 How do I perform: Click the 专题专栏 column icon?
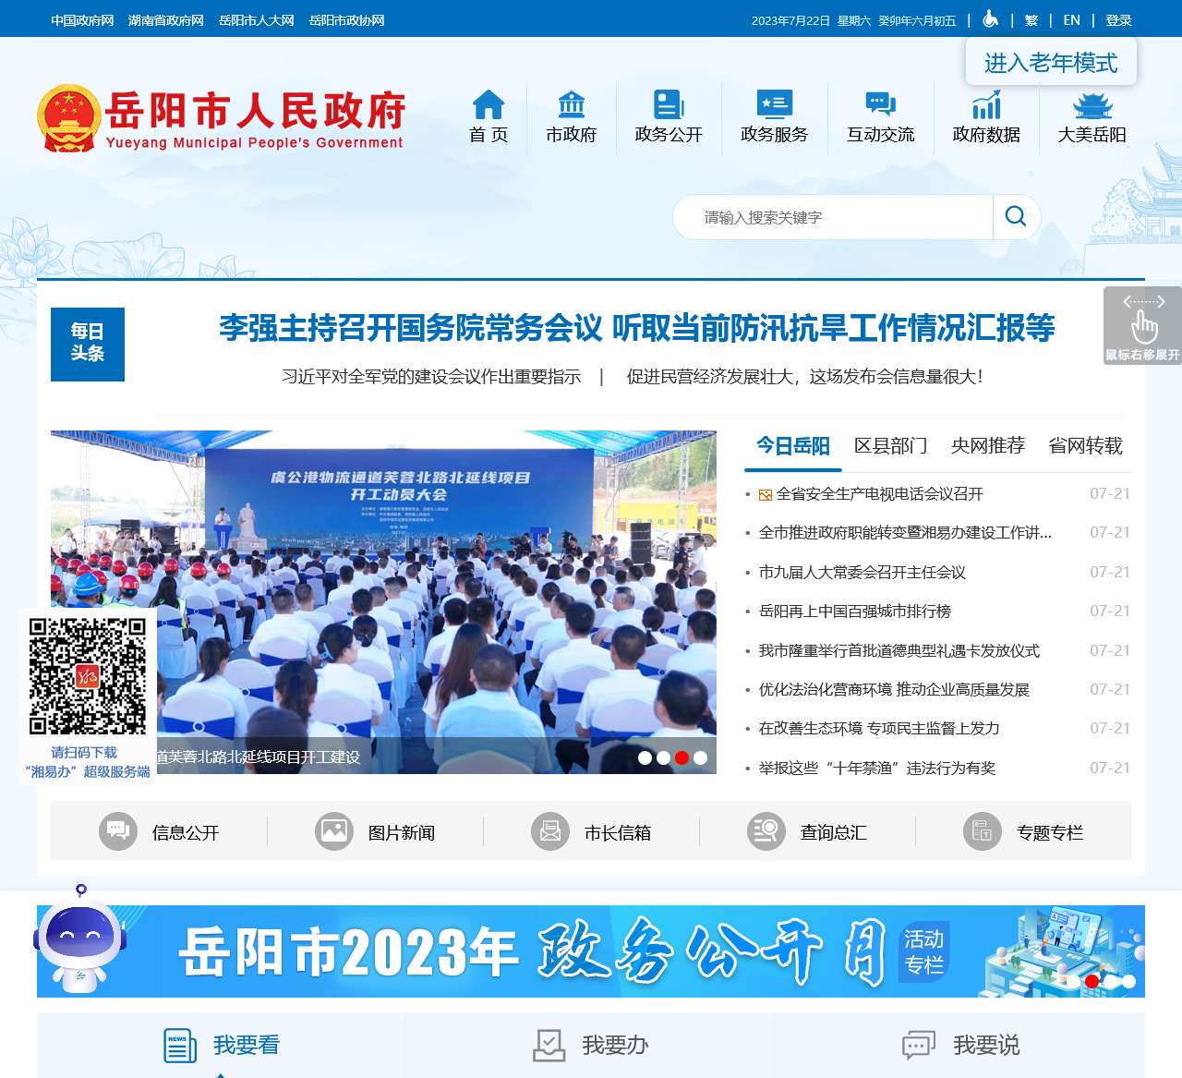pos(983,831)
